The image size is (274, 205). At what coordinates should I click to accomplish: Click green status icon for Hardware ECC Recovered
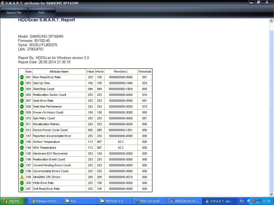coord(22,153)
